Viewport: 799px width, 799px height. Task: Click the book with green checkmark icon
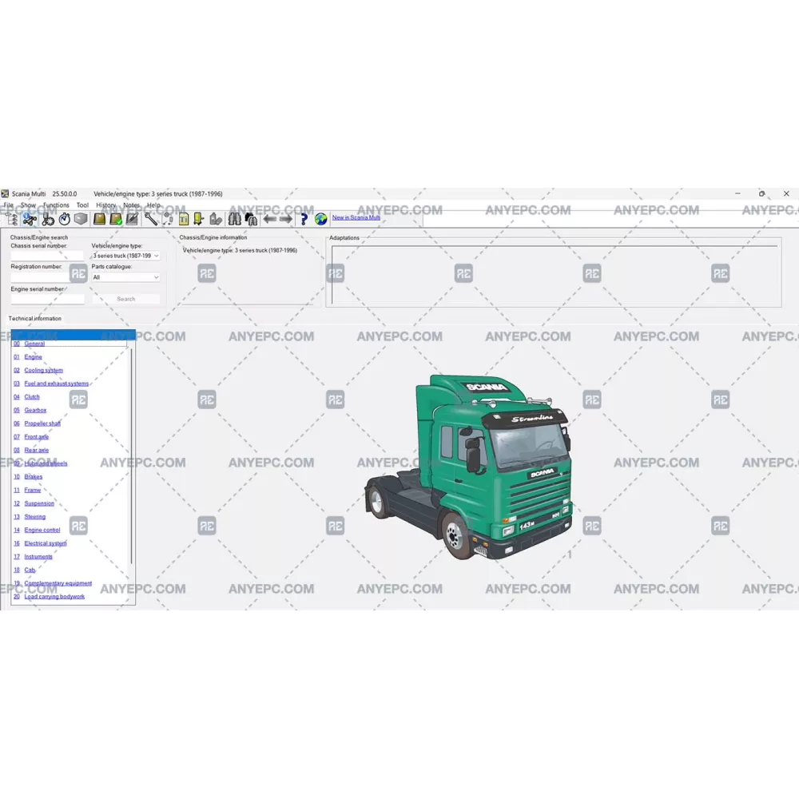pyautogui.click(x=116, y=219)
